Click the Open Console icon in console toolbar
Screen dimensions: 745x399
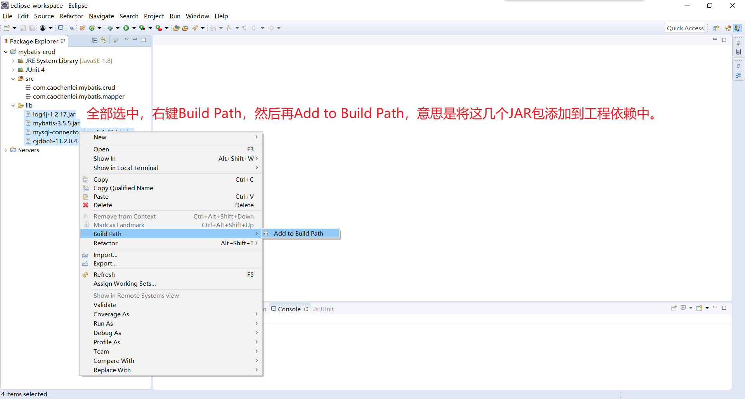pyautogui.click(x=699, y=308)
